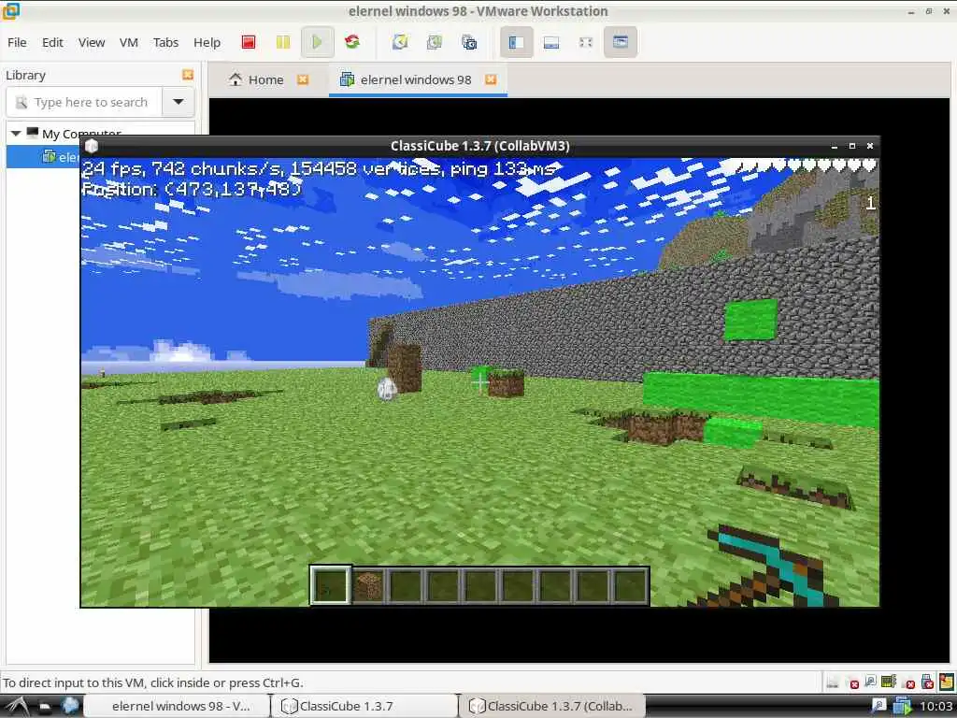The width and height of the screenshot is (957, 718).
Task: Open the Arch Linux start menu icon
Action: (x=17, y=706)
